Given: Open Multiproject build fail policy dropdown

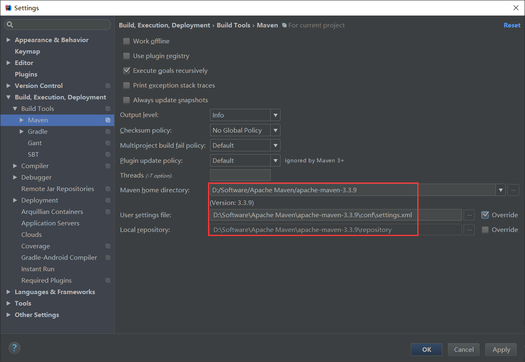Looking at the screenshot, I should tap(276, 146).
